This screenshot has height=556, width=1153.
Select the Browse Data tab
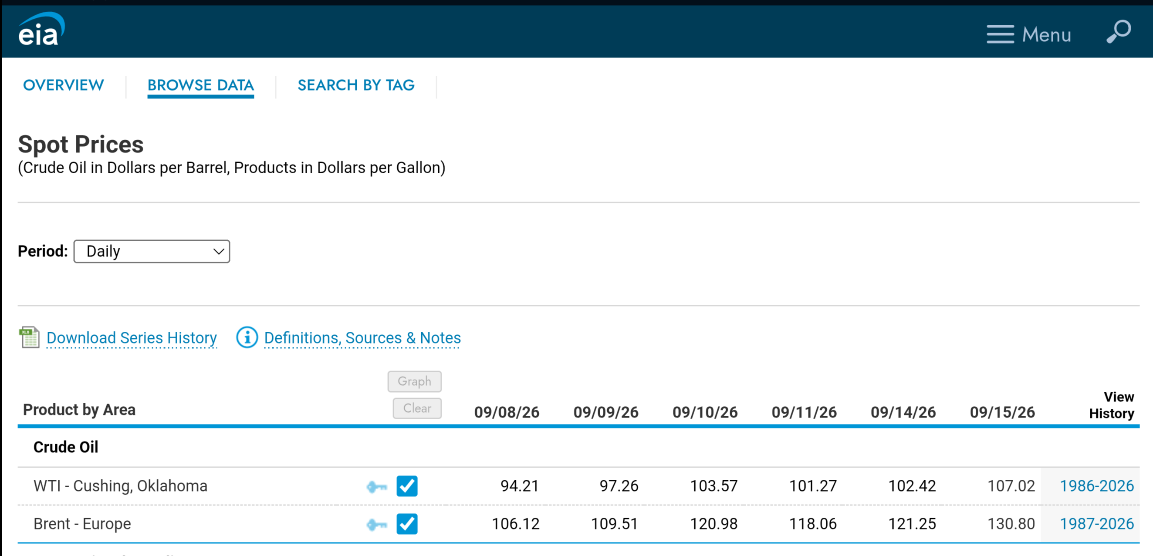pos(200,85)
